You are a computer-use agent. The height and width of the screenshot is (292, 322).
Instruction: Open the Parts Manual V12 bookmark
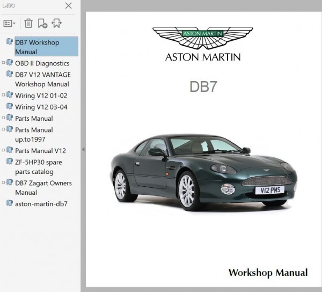(40, 151)
